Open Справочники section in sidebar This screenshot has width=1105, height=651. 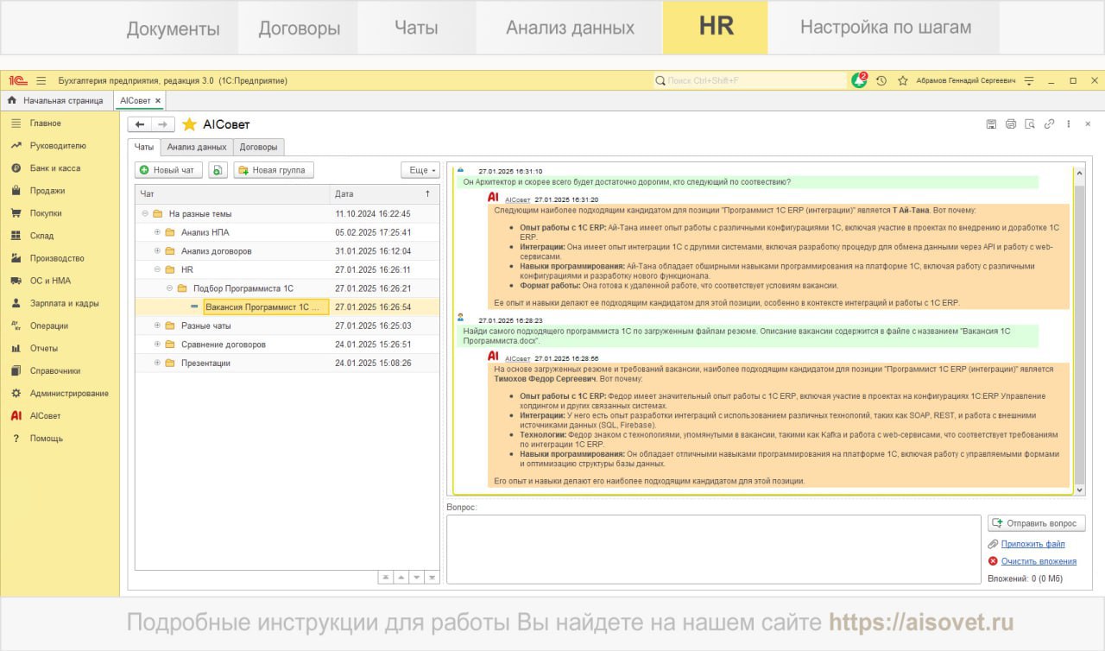54,370
